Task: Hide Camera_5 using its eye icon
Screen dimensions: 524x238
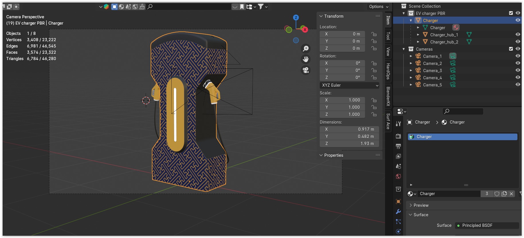Action: pos(518,85)
